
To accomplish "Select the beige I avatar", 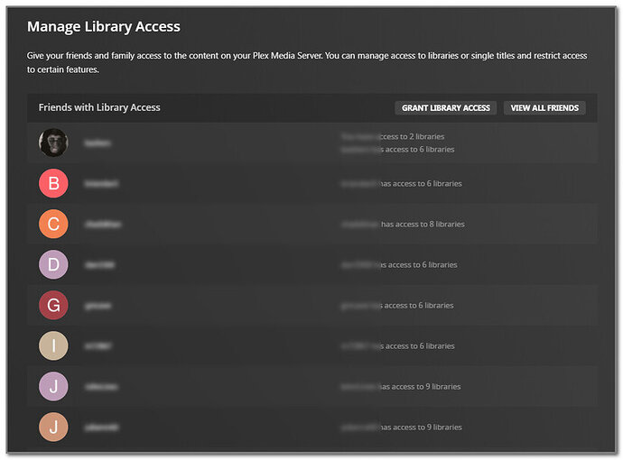I will coord(53,345).
